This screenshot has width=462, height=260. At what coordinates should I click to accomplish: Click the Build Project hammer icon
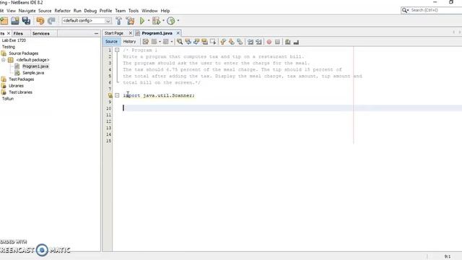118,21
